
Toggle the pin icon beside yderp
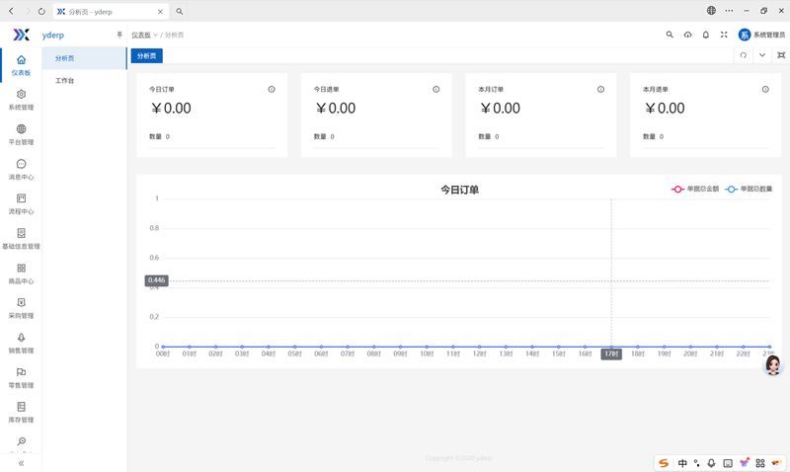[x=119, y=35]
